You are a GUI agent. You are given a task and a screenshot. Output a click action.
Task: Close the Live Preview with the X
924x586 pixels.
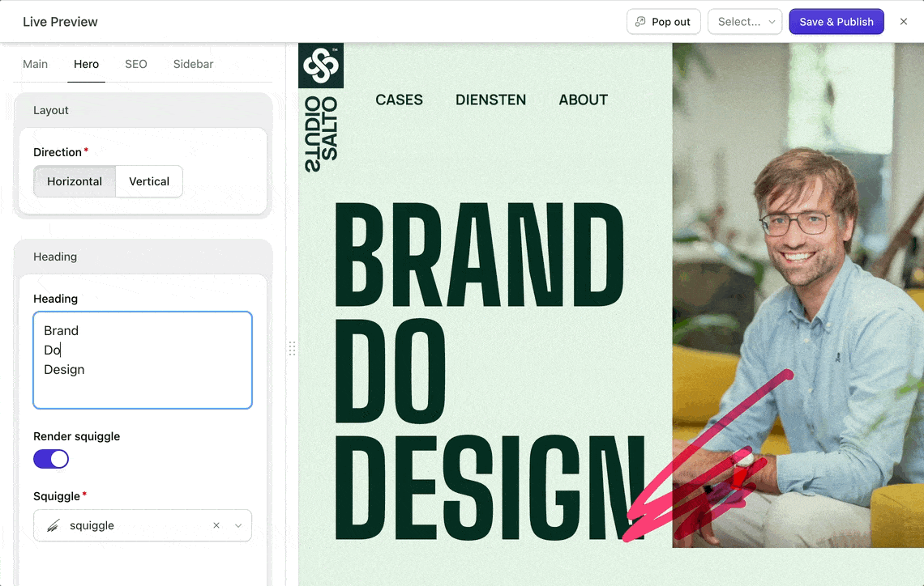(x=904, y=22)
